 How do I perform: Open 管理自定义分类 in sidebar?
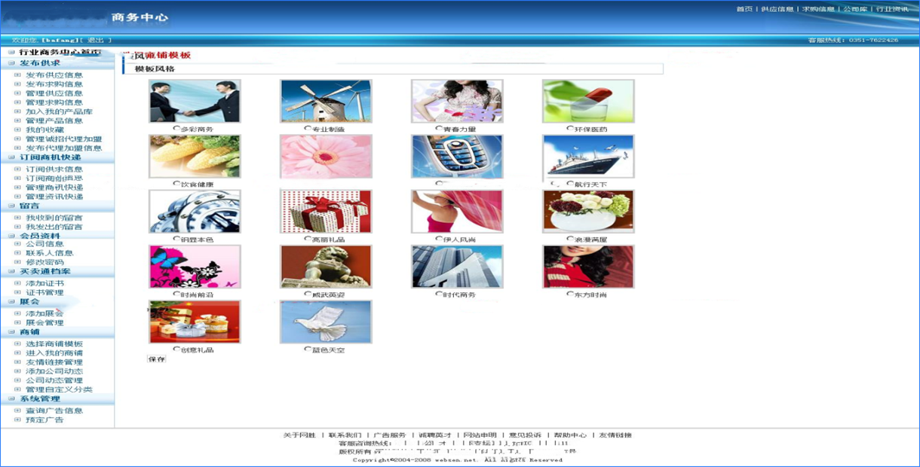coord(59,389)
